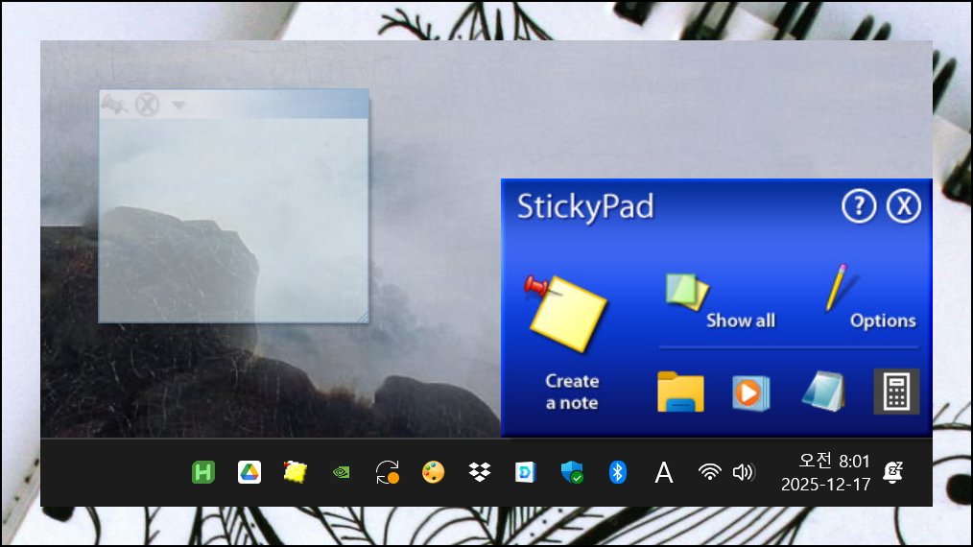Screen dimensions: 973x547
Task: Click the sync update tray icon with orange dot
Action: pos(388,472)
